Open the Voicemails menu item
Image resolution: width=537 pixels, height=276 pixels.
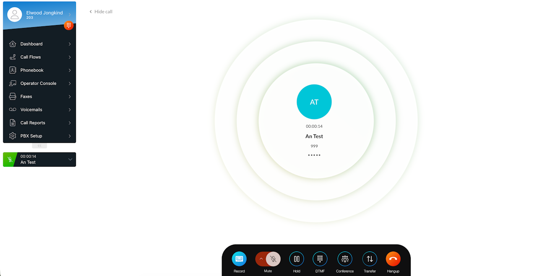[39, 110]
